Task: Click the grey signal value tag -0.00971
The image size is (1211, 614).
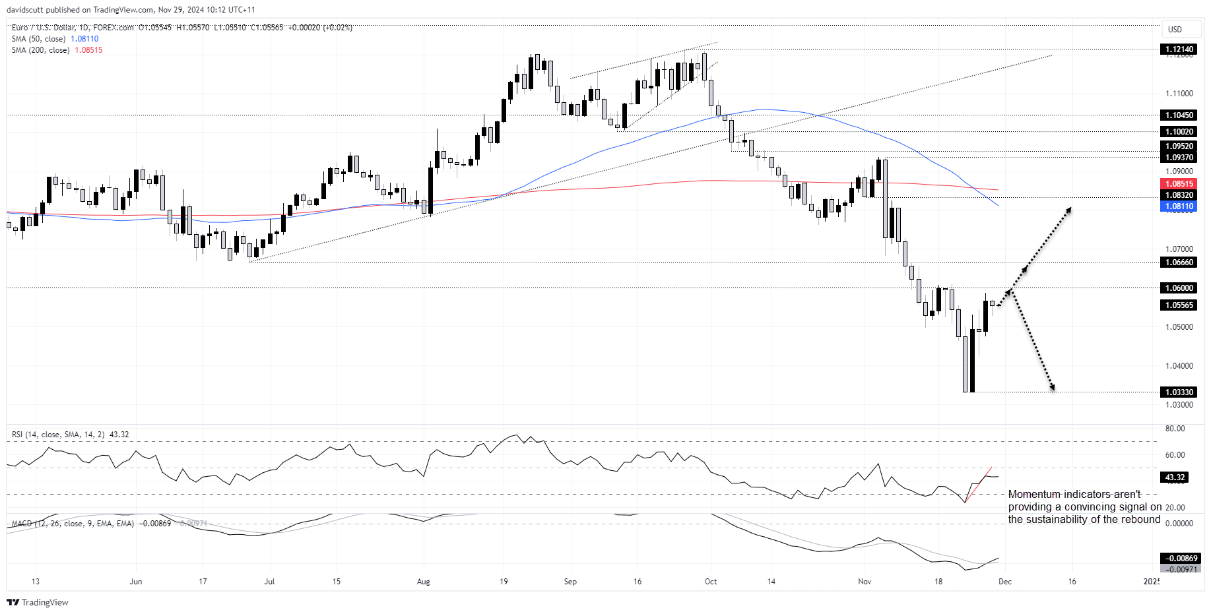Action: (1180, 569)
